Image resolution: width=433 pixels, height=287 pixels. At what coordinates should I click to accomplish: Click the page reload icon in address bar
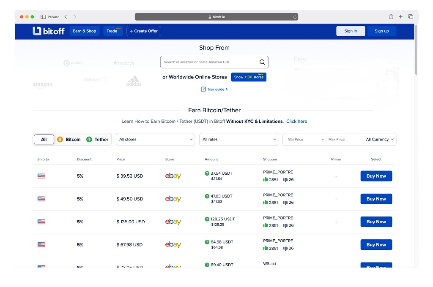point(295,17)
